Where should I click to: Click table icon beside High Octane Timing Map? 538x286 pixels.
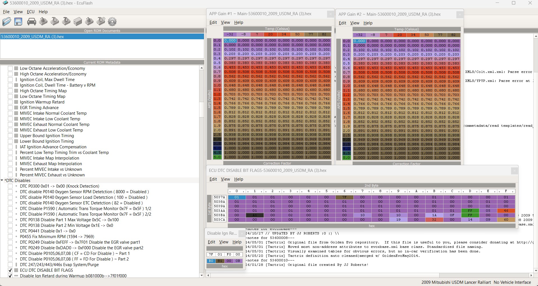tap(16, 91)
